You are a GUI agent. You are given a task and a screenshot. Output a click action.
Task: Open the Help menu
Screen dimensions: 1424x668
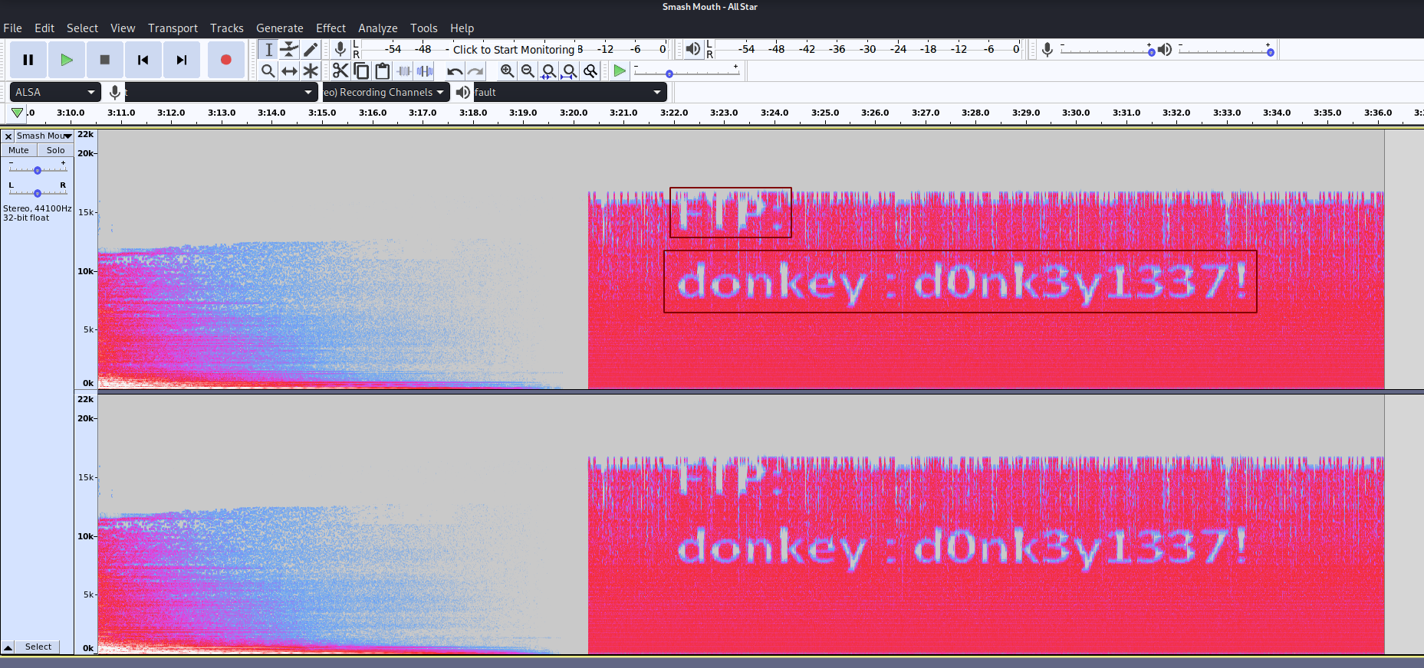pyautogui.click(x=462, y=28)
